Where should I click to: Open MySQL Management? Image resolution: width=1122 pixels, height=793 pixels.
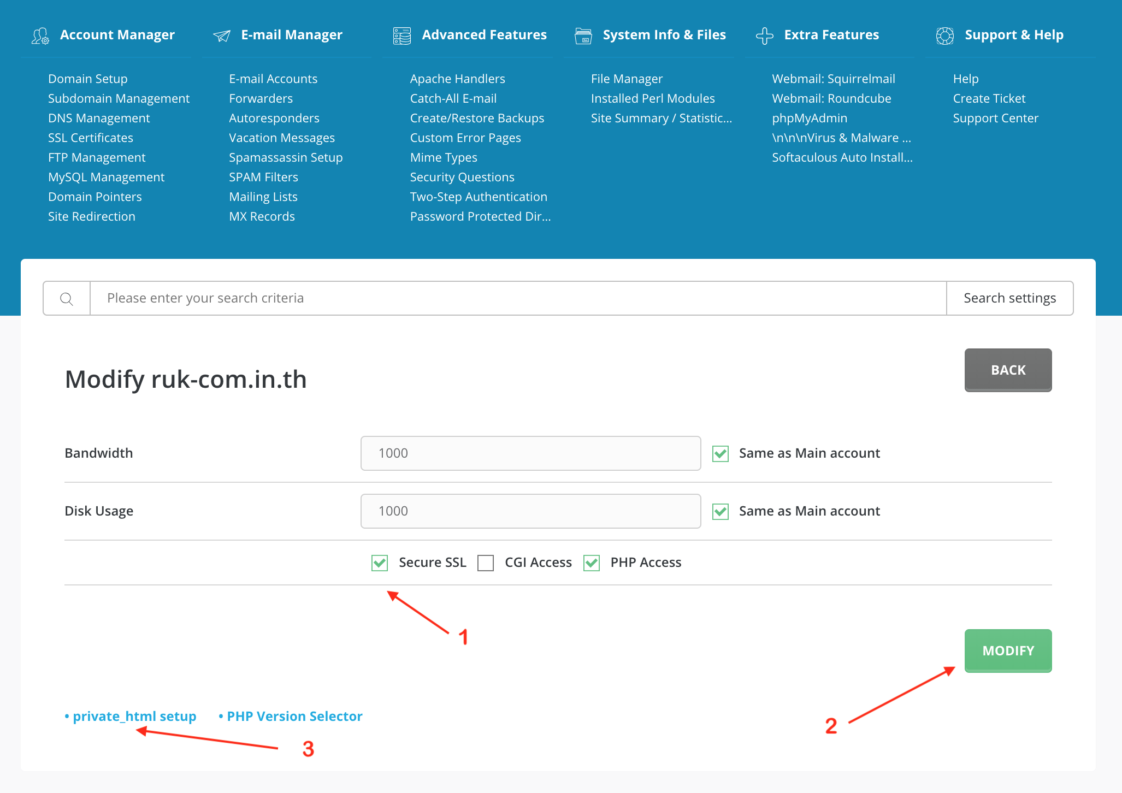[106, 177]
